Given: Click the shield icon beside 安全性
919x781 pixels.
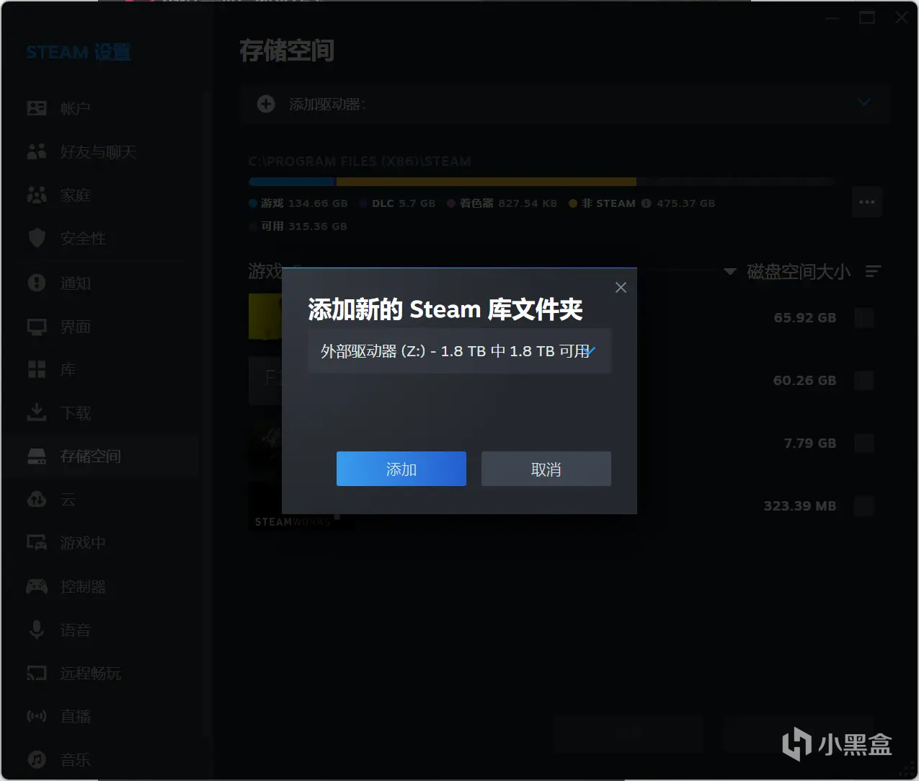Looking at the screenshot, I should 36,238.
